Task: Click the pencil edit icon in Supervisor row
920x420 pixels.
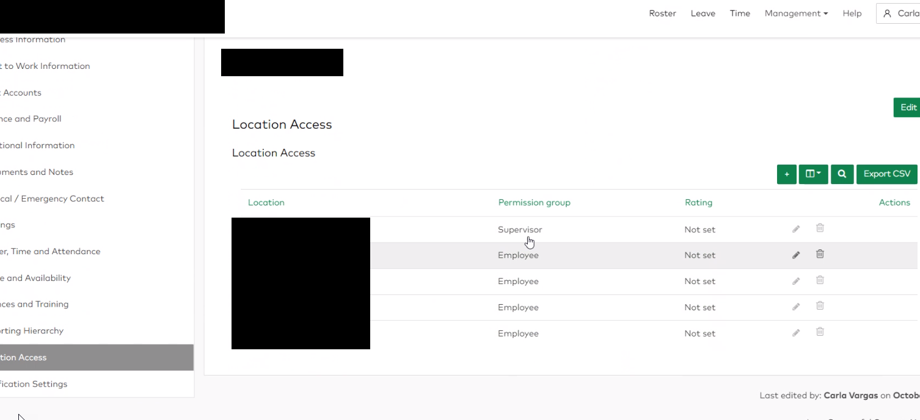Action: [796, 229]
